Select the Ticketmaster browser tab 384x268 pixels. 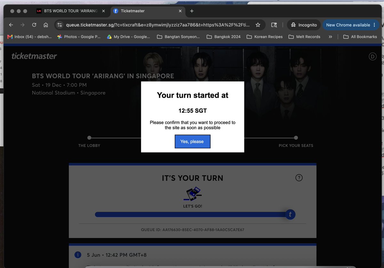148,11
